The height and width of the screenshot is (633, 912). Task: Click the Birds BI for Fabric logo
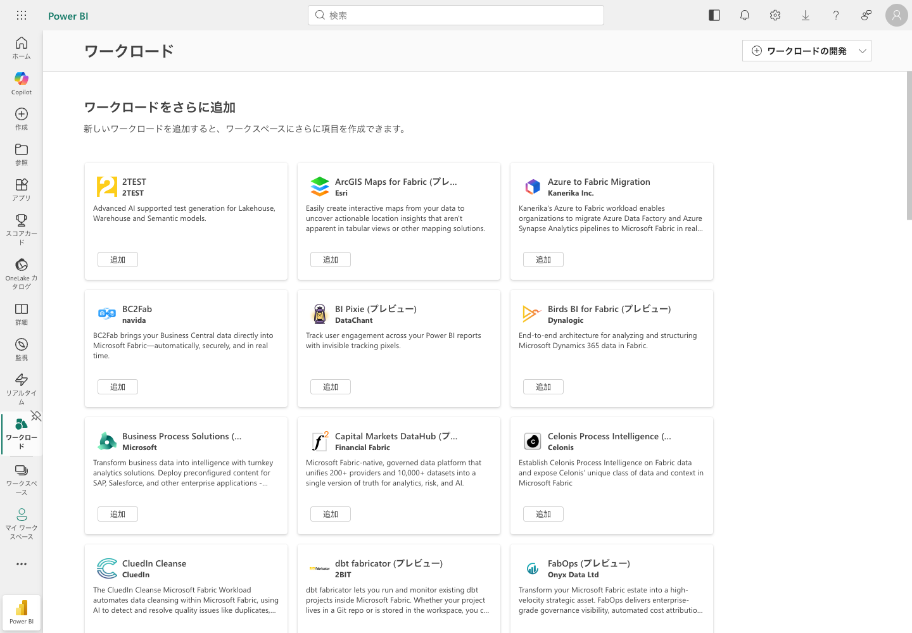click(533, 314)
